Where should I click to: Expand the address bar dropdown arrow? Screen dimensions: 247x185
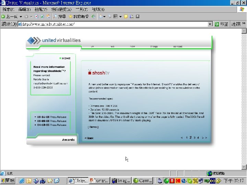point(210,24)
